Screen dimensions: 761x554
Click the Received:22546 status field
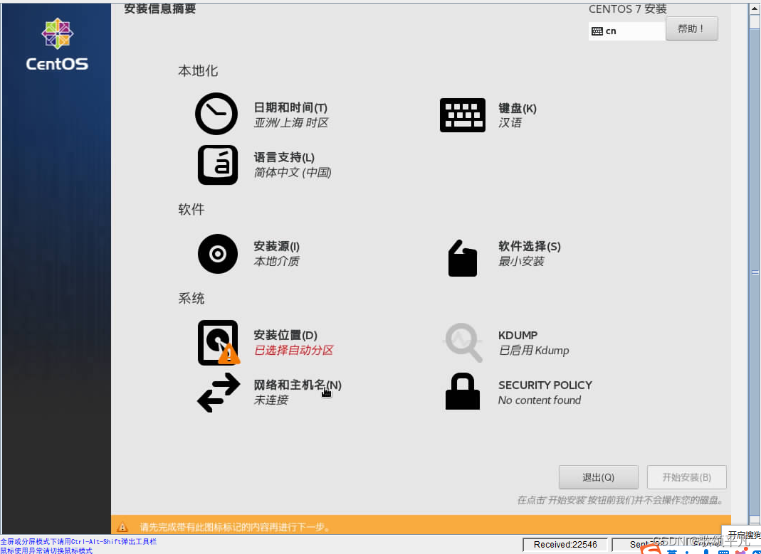click(565, 544)
